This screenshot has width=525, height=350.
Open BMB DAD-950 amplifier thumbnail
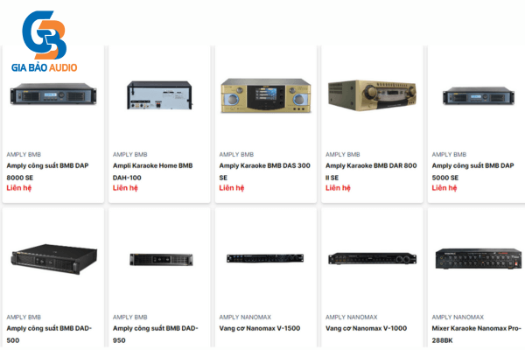point(161,260)
